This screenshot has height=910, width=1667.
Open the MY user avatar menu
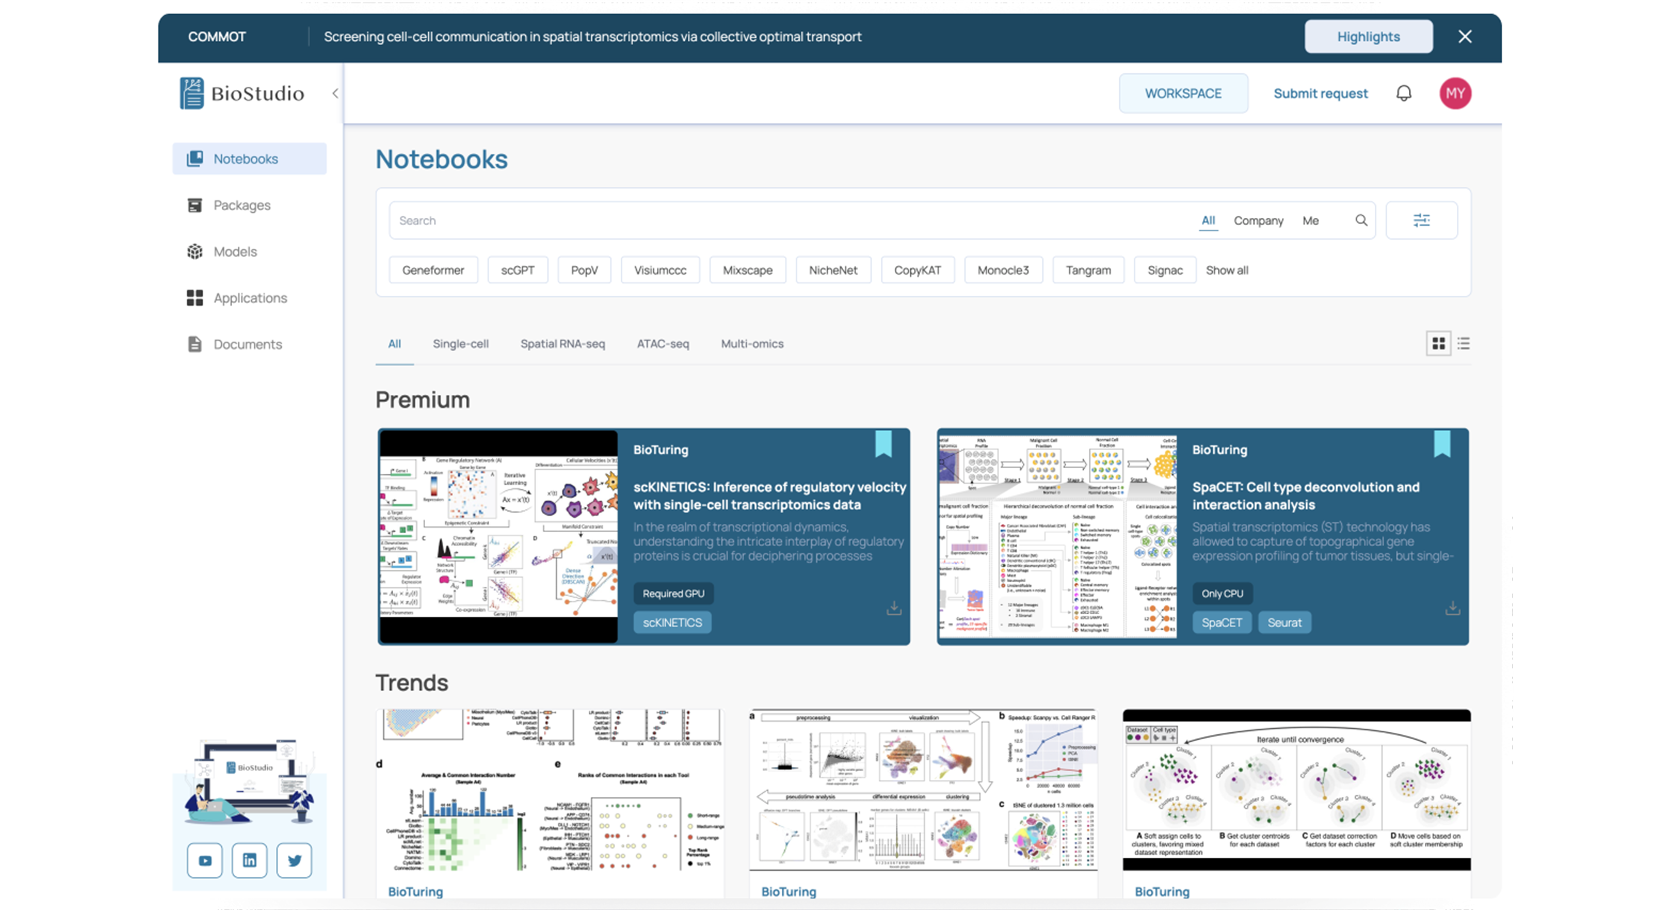(x=1455, y=93)
